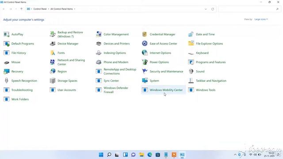Open the AutoPlay icon

[7, 34]
